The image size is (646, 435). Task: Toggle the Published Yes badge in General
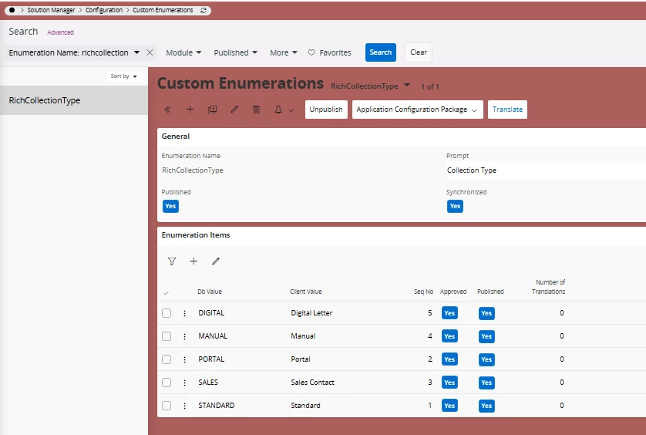click(x=170, y=206)
